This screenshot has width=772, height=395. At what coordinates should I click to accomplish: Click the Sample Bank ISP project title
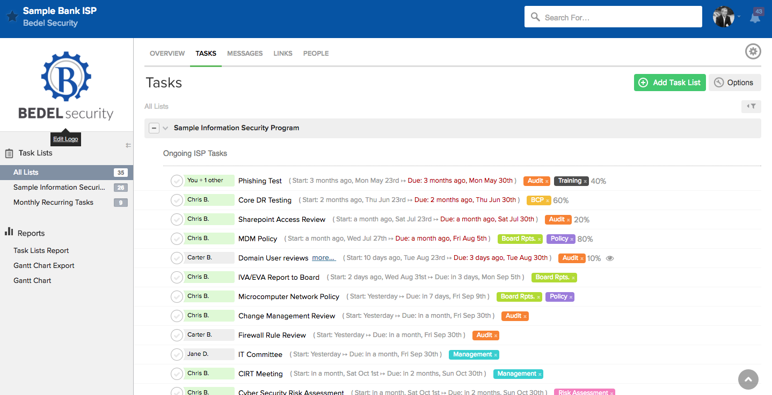point(60,11)
